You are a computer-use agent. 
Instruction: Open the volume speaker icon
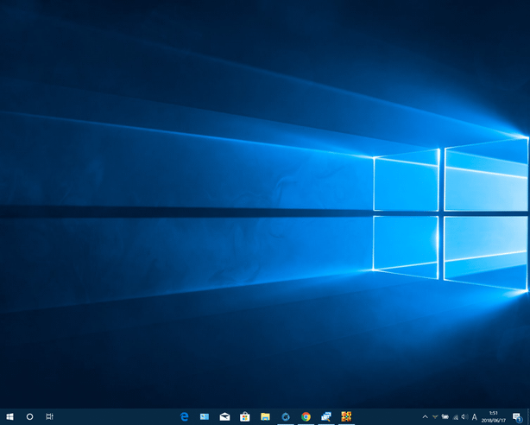(464, 417)
